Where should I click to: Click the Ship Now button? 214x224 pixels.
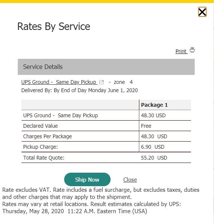pos(87,179)
